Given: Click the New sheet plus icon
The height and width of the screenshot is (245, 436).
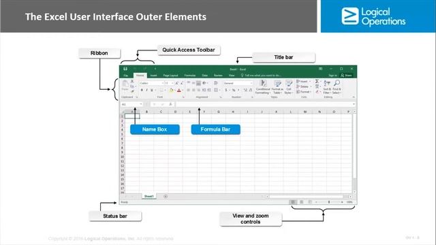Looking at the screenshot, I should click(x=166, y=197).
